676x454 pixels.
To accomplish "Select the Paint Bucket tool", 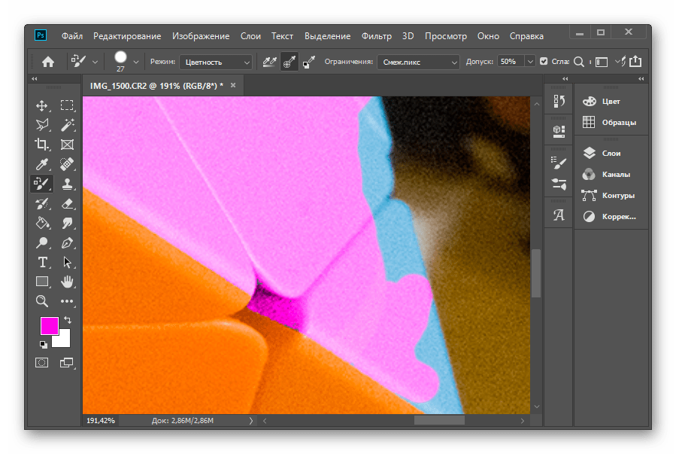I will click(x=42, y=223).
